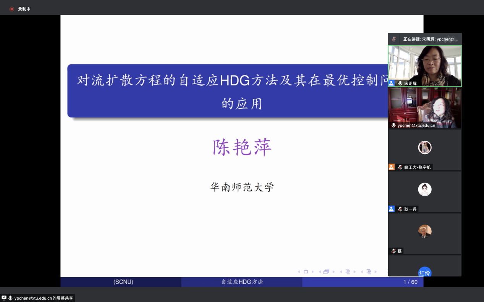This screenshot has width=484, height=302.
Task: Click the muted mic icon beside 磊
Action: point(393,251)
